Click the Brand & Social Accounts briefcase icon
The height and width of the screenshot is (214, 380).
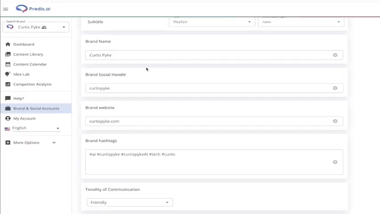point(8,108)
